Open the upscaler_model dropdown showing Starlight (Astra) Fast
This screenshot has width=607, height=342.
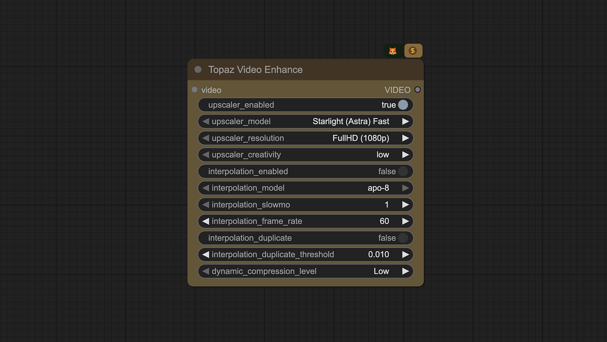point(306,121)
